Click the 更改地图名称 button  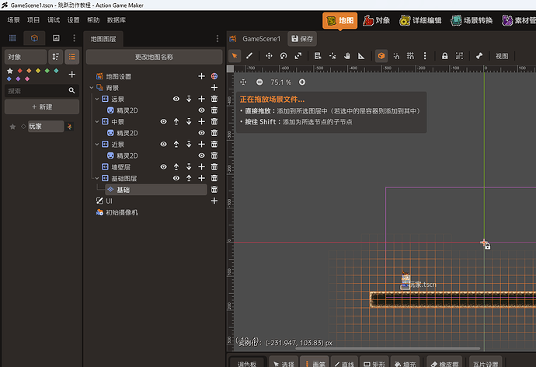(154, 57)
